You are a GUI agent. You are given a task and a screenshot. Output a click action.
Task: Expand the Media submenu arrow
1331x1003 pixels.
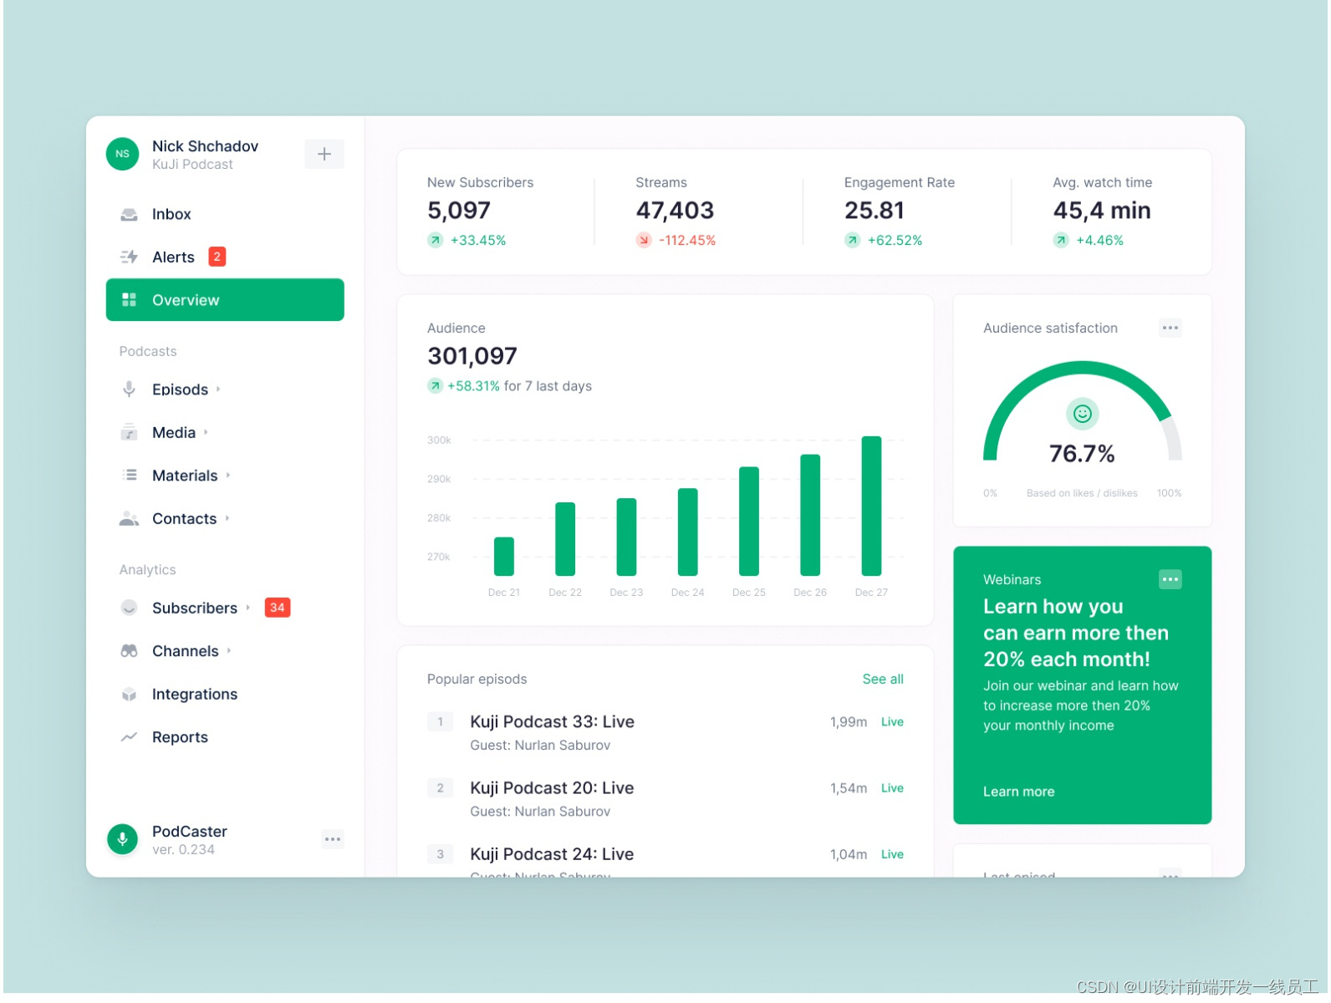206,432
